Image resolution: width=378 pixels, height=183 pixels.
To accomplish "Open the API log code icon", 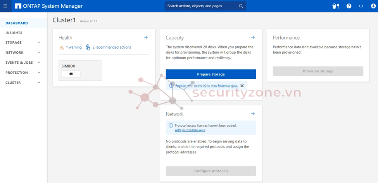I will point(361,6).
